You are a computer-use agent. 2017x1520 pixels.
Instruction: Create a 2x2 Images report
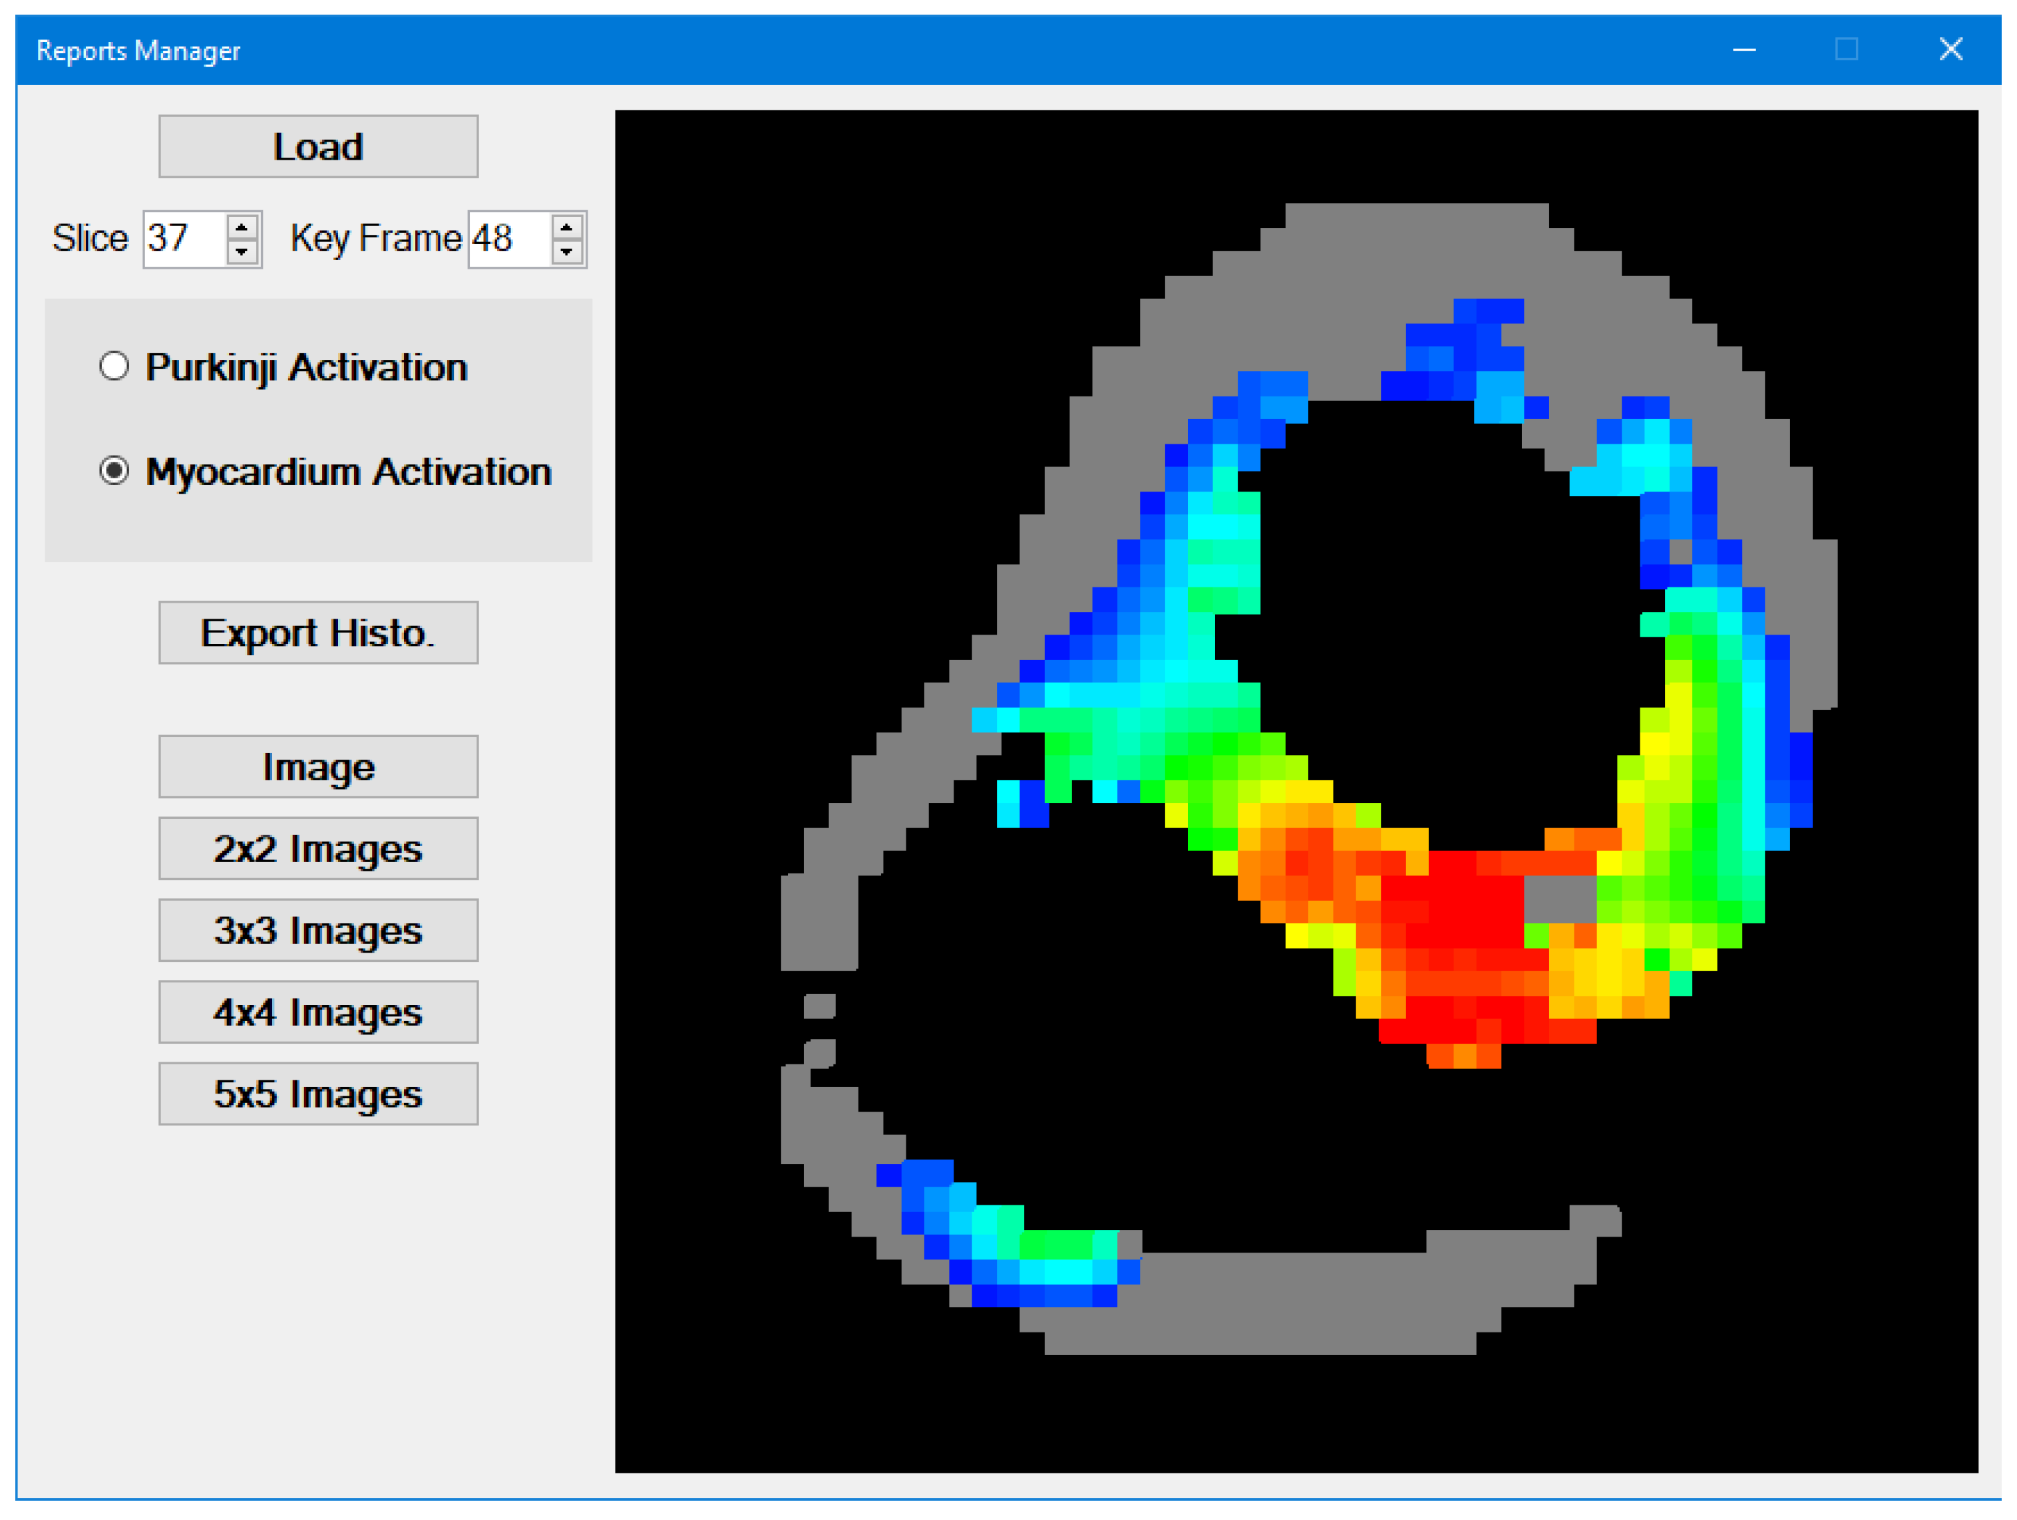(317, 848)
